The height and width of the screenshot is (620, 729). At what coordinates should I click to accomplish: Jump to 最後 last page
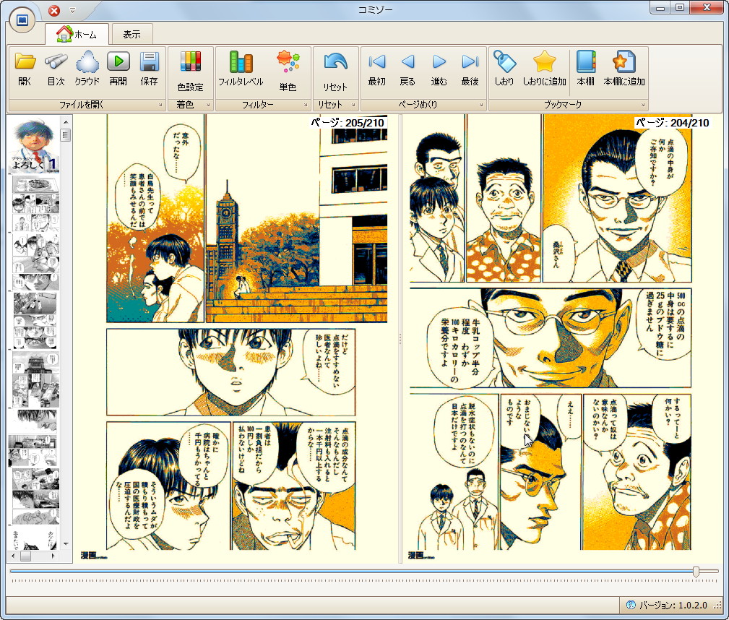(470, 69)
